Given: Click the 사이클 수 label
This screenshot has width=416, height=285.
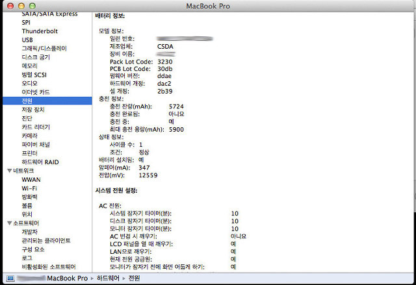Looking at the screenshot, I should click(122, 145).
